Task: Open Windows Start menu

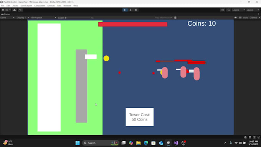Action: 78,143
